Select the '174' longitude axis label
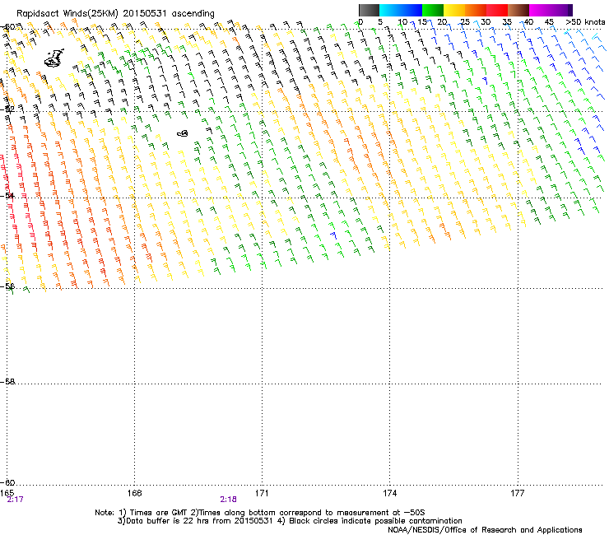Screen dimensions: 609x535 tap(389, 493)
